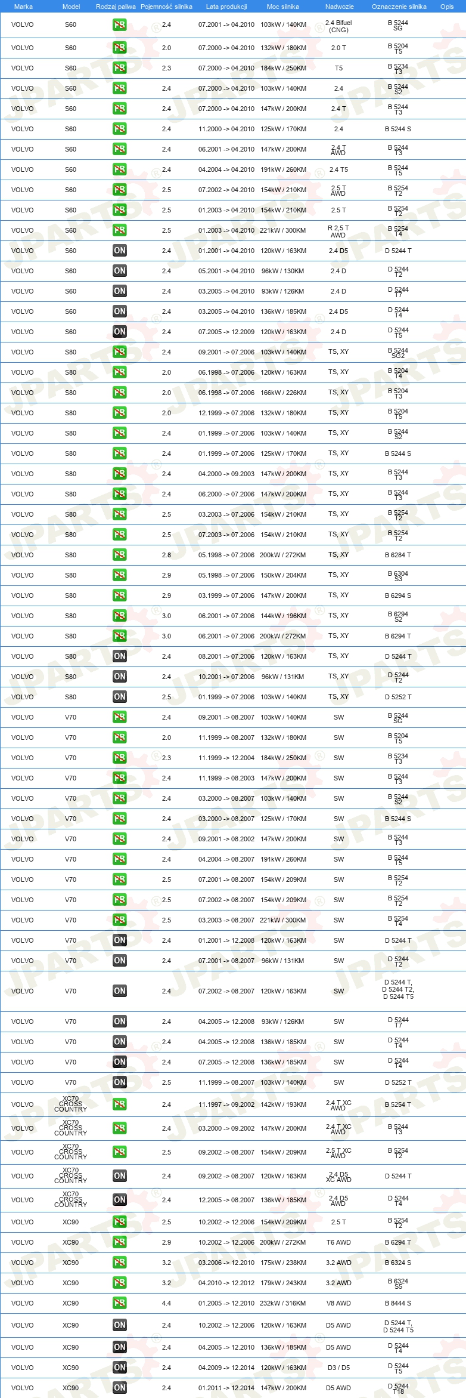The width and height of the screenshot is (466, 1398).
Task: Click the '4.4' engine capacity cell
Action: pos(166,1303)
